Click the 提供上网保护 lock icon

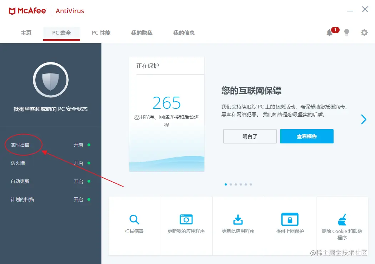(x=290, y=219)
